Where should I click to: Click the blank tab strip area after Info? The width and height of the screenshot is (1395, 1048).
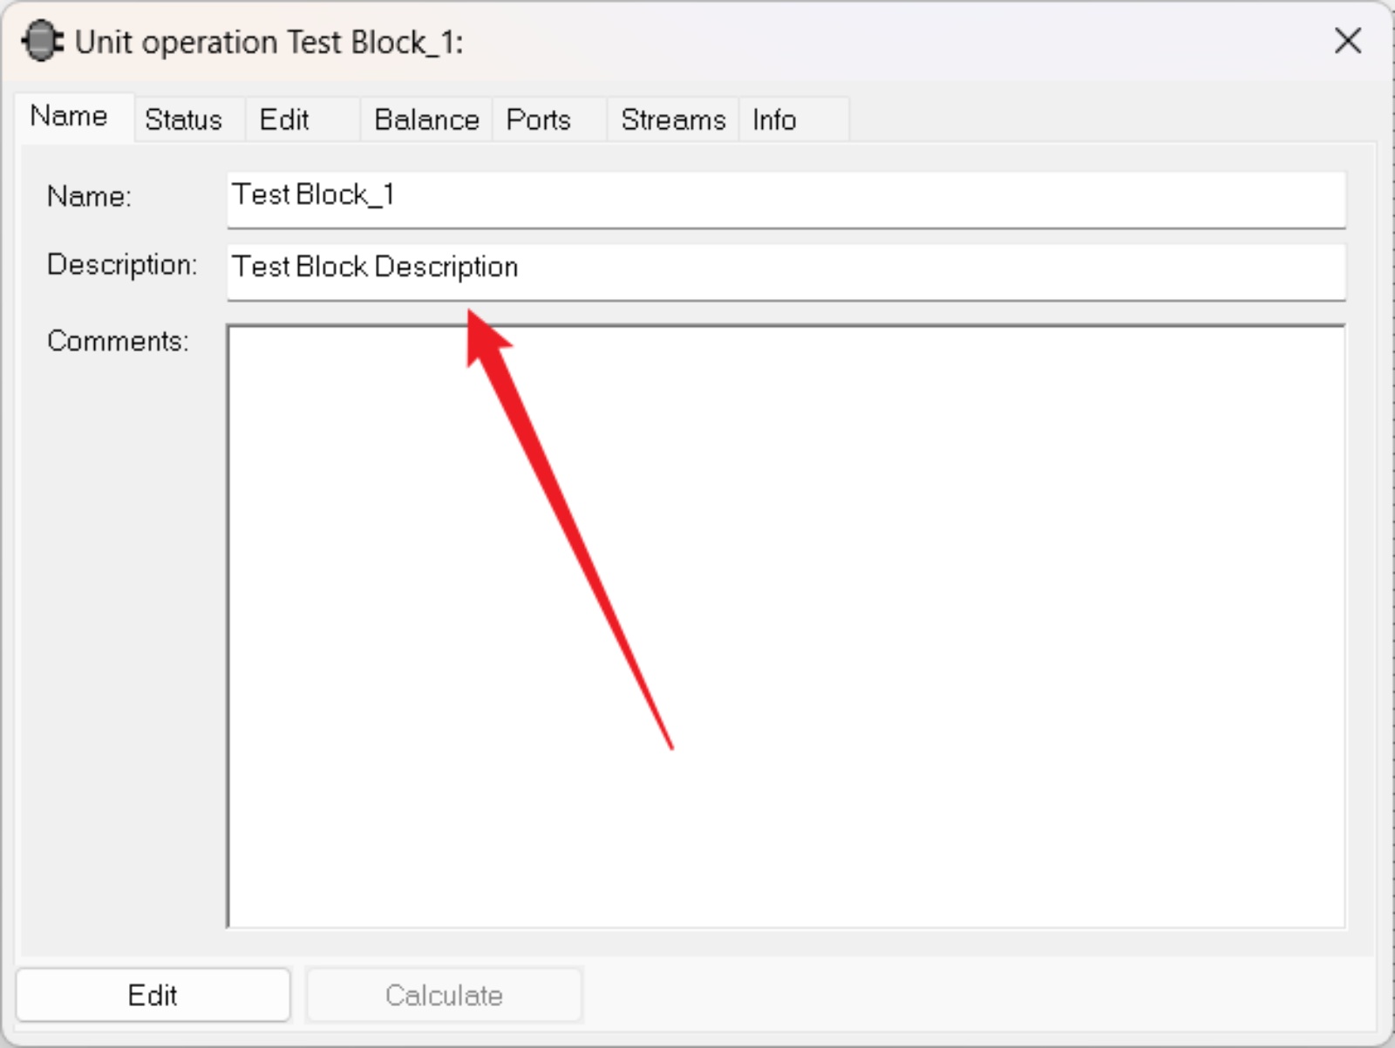pyautogui.click(x=1112, y=119)
